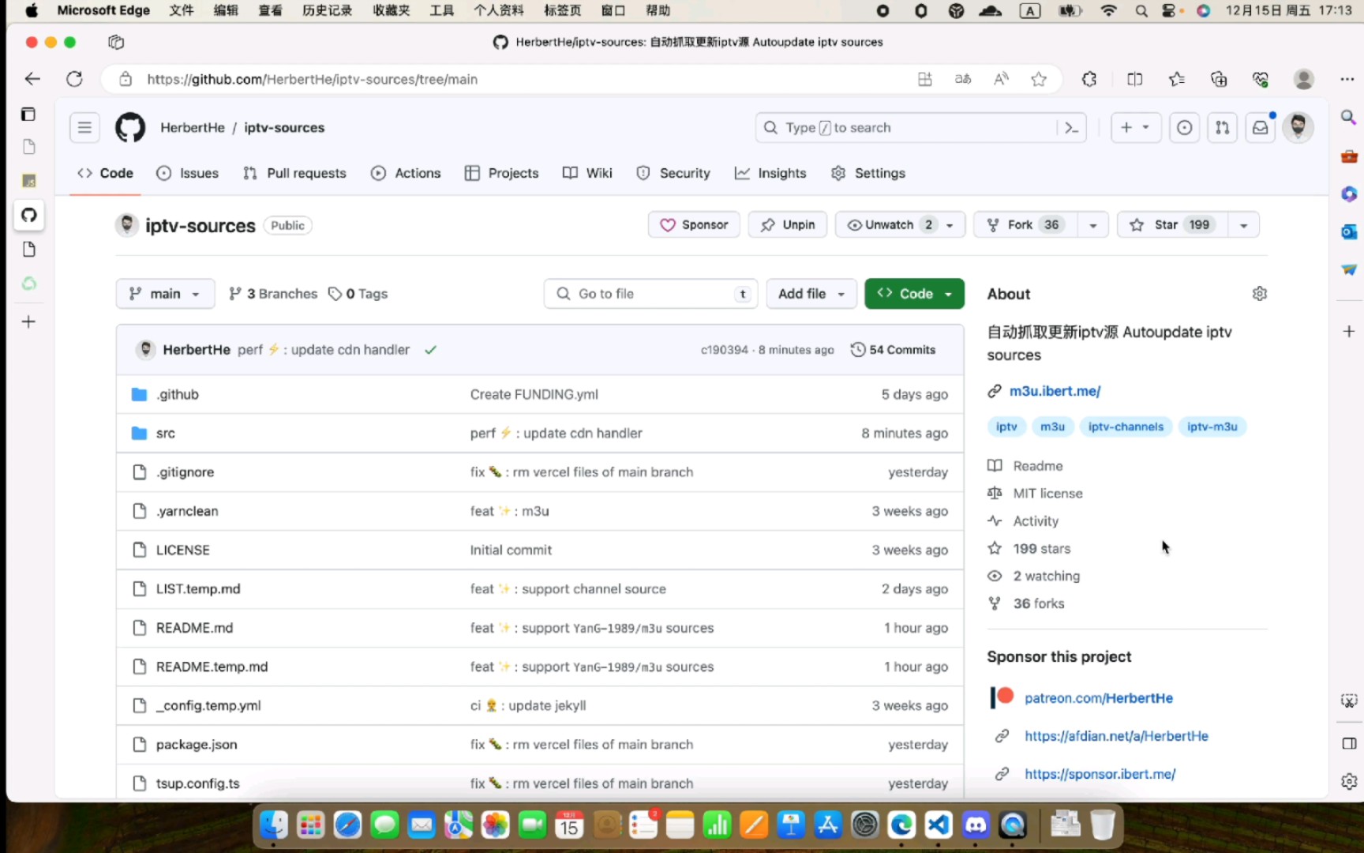The image size is (1364, 853).
Task: Click the browser address bar URL
Action: 312,79
